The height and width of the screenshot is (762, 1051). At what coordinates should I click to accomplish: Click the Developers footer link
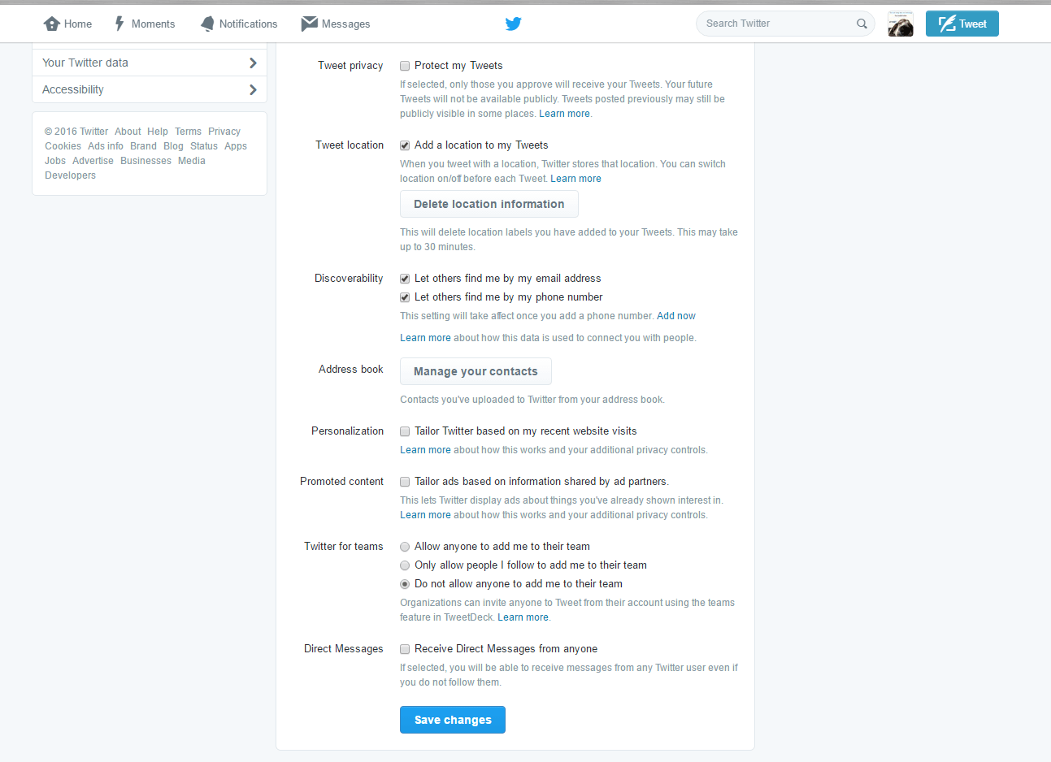[x=70, y=175]
